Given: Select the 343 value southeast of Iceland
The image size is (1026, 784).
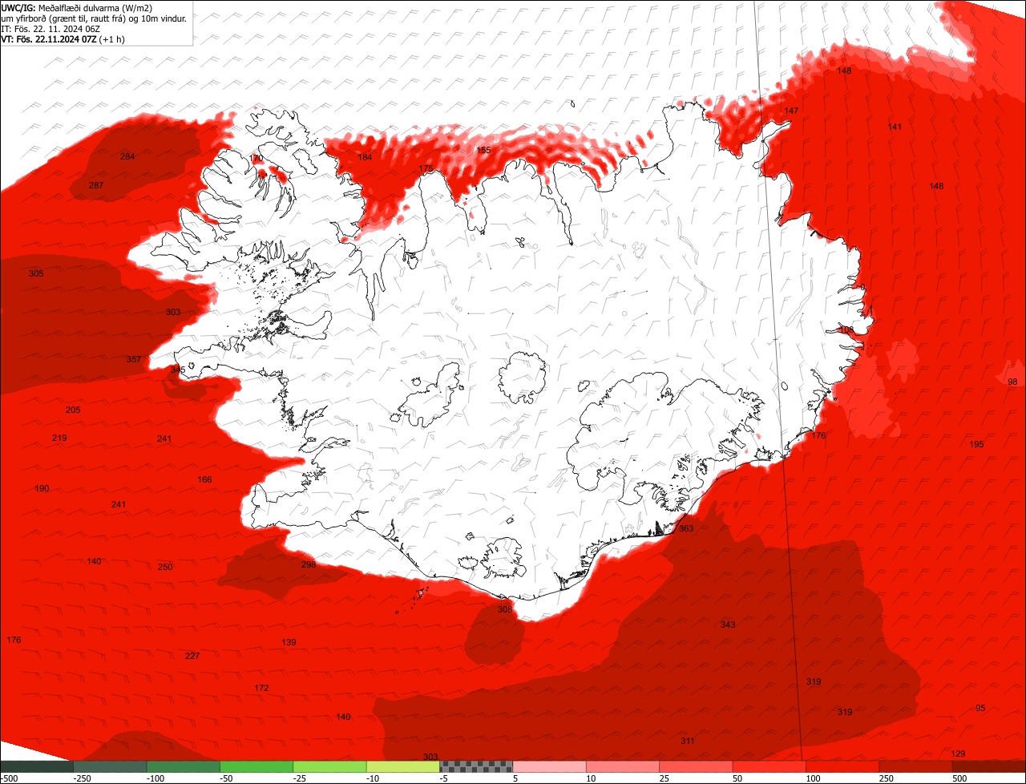Looking at the screenshot, I should pos(728,624).
